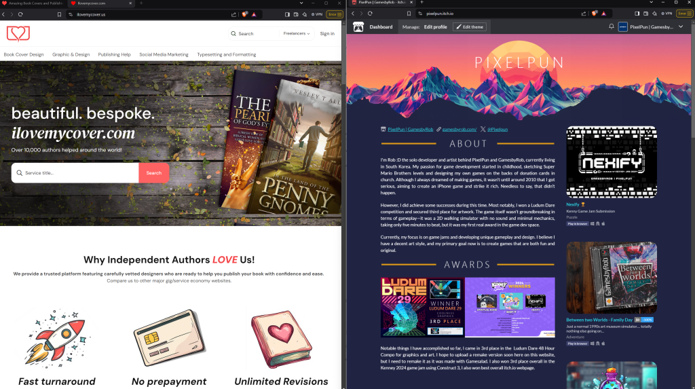Open the Publishing Help menu
Viewport: 695px width, 389px height.
coord(114,54)
